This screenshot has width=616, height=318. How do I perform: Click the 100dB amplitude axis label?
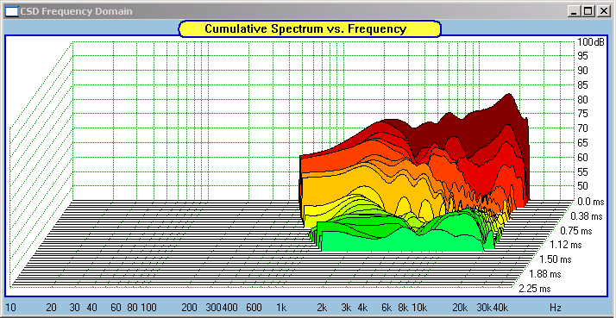591,42
